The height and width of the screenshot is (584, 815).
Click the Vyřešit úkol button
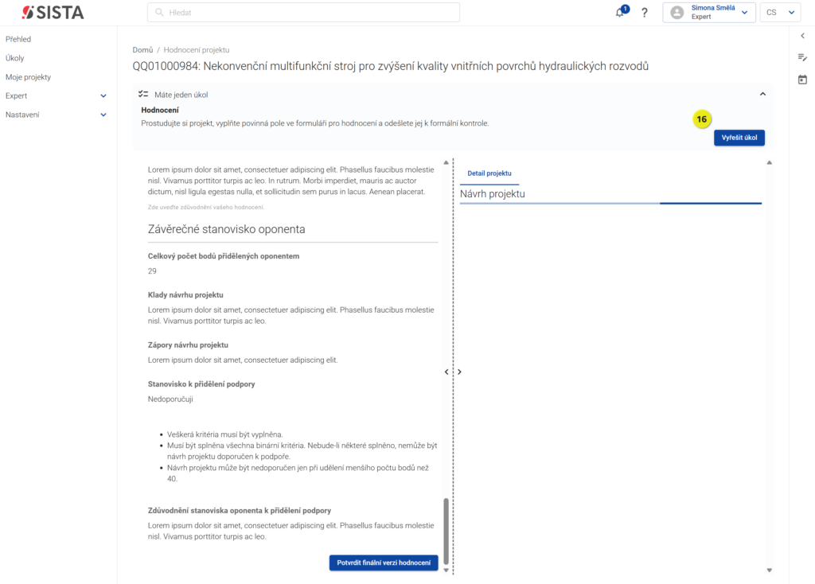pos(739,138)
